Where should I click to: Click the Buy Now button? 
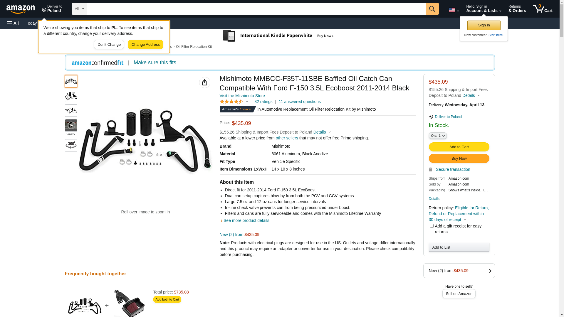pos(459,158)
